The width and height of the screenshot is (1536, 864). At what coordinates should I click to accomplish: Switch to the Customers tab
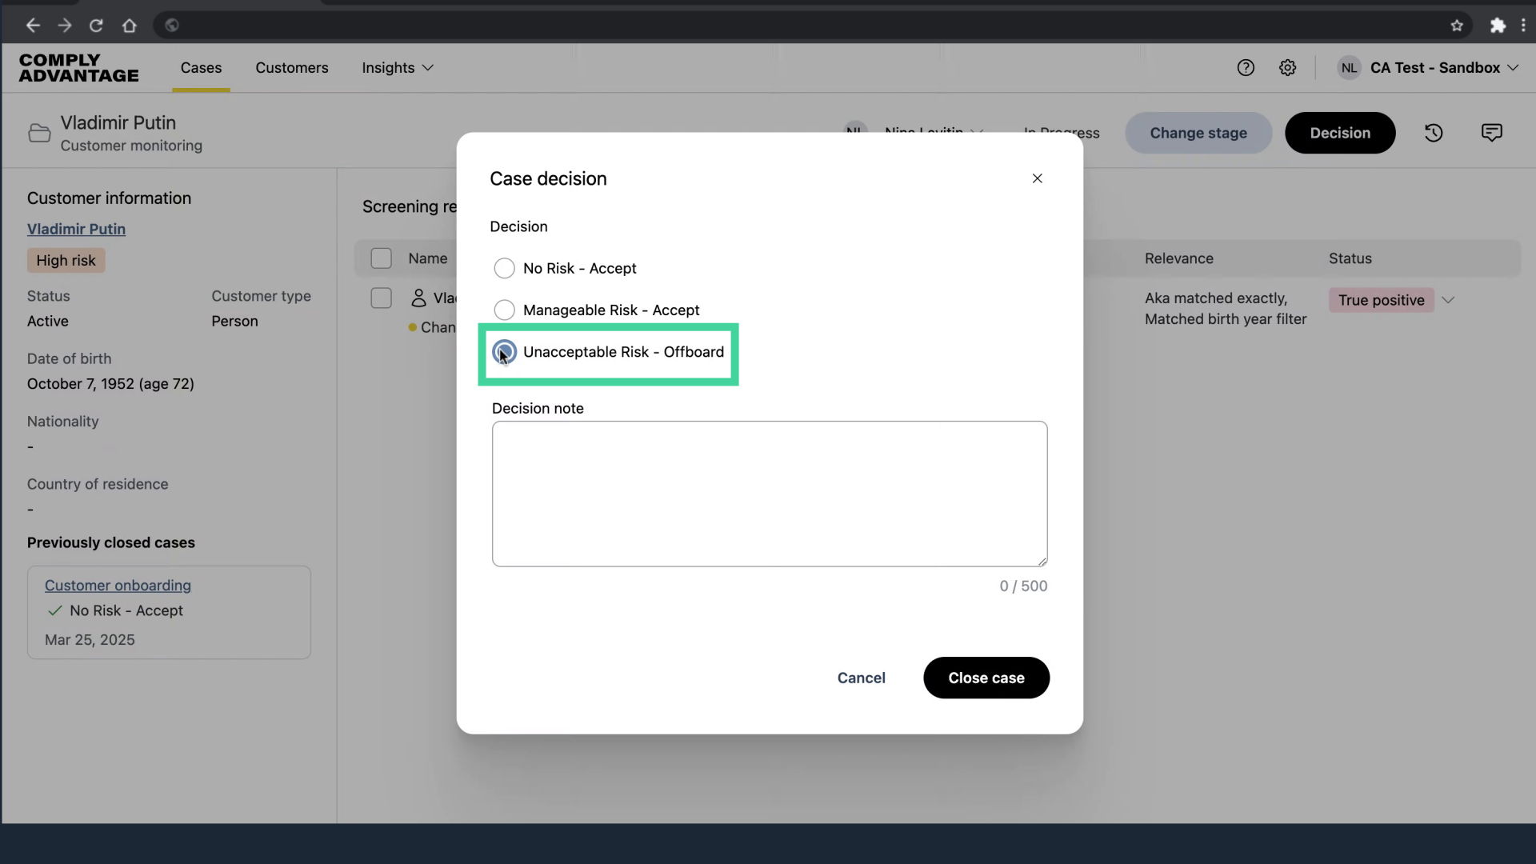pos(292,68)
